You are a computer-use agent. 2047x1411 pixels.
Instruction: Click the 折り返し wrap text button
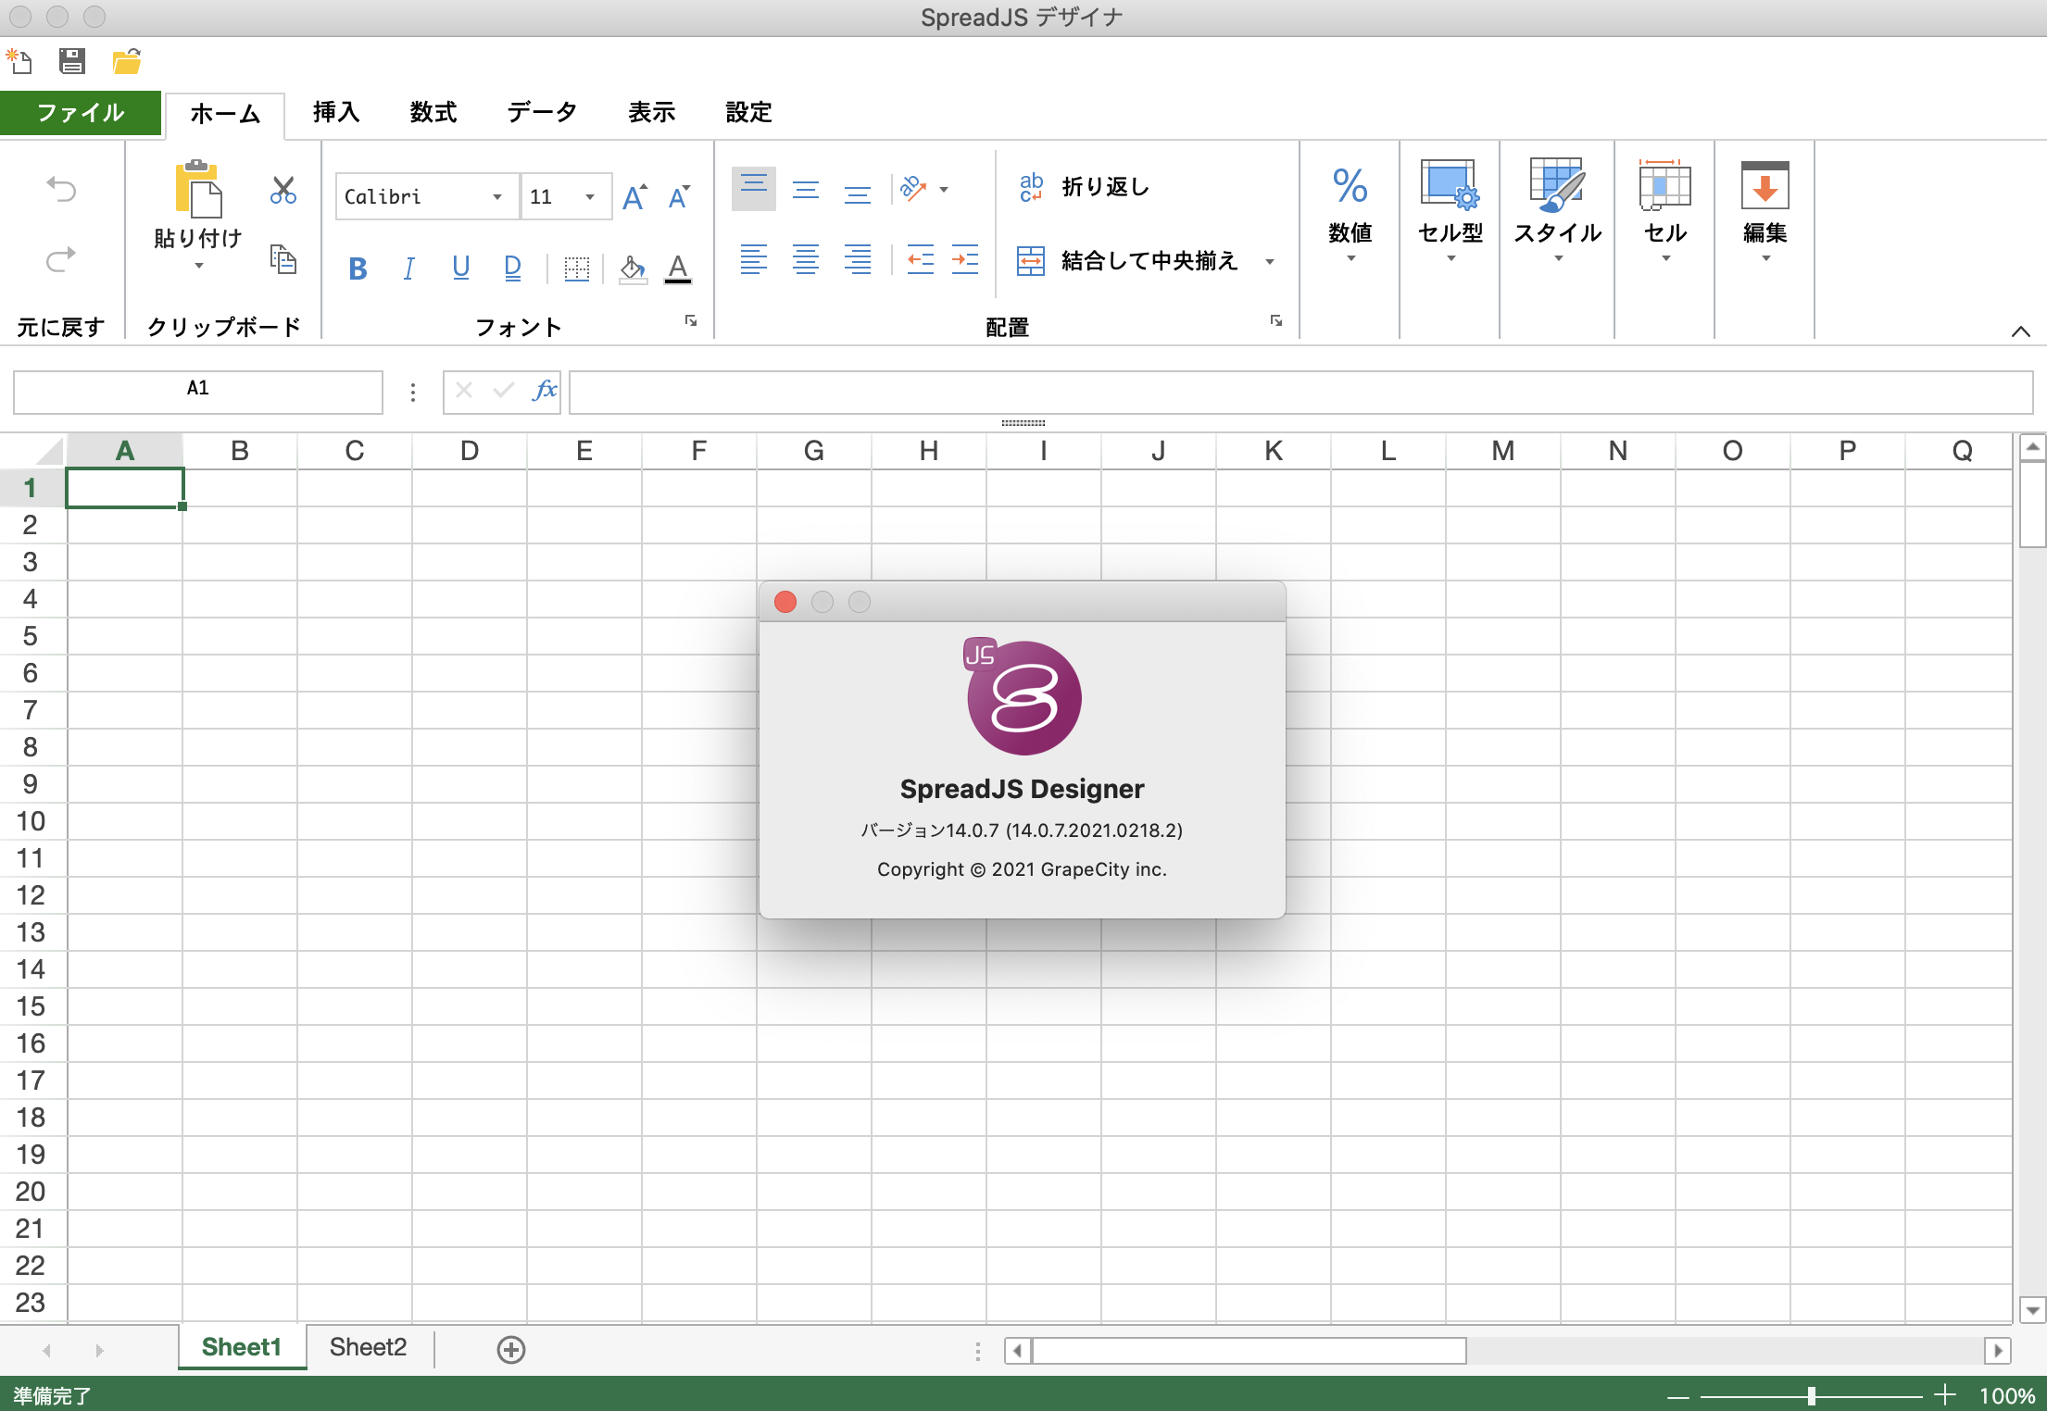(1085, 187)
